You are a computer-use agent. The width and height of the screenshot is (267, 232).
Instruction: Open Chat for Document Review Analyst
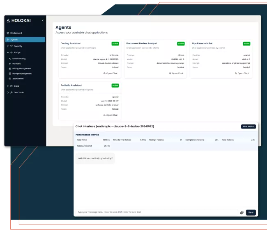point(176,73)
